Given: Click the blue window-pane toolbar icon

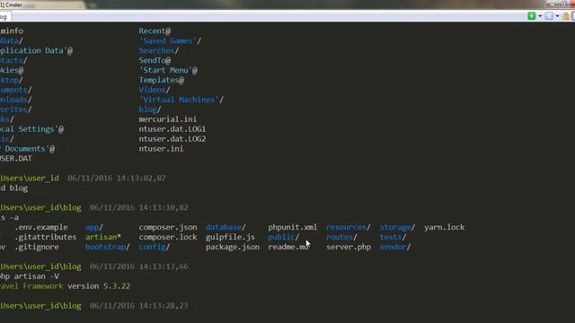Looking at the screenshot, I should point(549,16).
